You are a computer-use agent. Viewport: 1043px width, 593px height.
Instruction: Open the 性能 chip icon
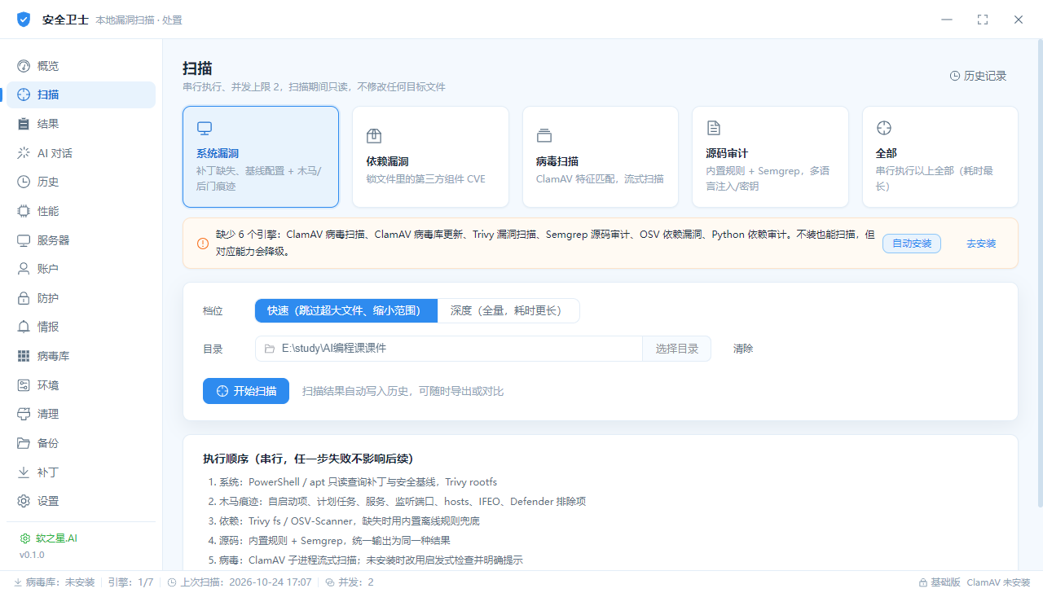(24, 211)
